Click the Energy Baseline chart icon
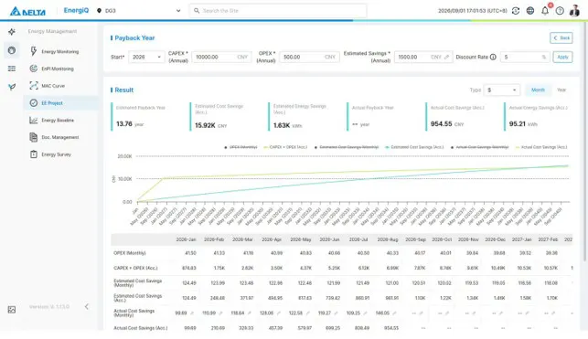This screenshot has width=588, height=339. pos(34,120)
